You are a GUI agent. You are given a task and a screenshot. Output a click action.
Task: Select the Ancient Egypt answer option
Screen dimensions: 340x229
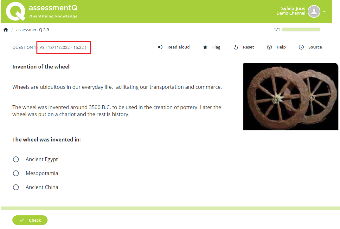pos(16,159)
